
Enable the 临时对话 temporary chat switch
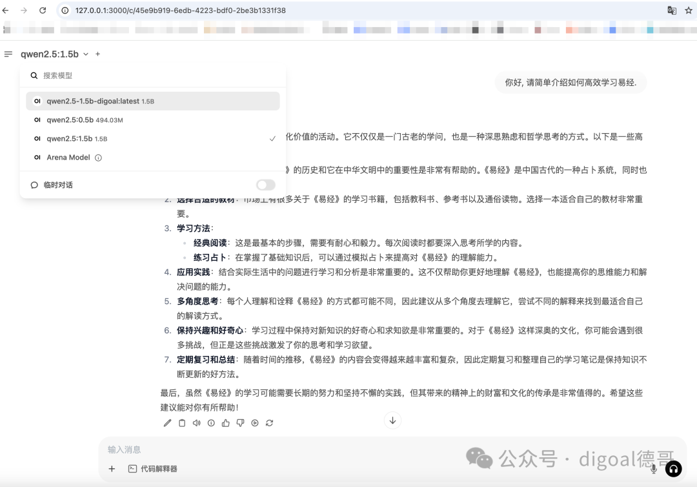pyautogui.click(x=265, y=185)
